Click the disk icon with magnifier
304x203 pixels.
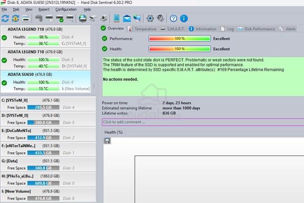coord(70,18)
